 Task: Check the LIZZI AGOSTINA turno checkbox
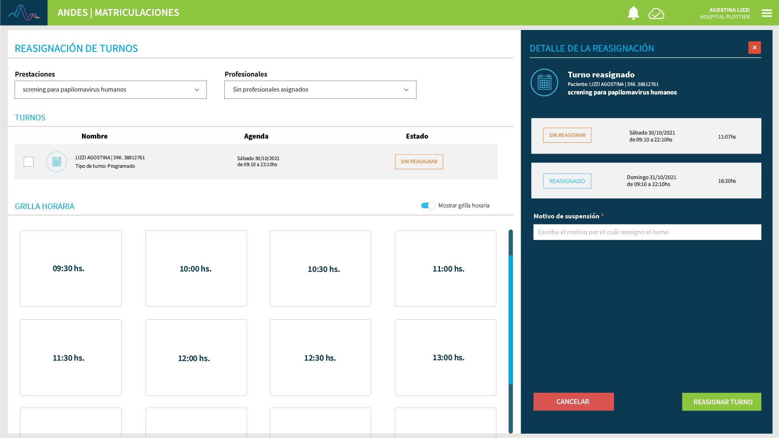(29, 162)
